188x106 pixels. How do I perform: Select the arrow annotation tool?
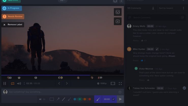tap(58, 99)
